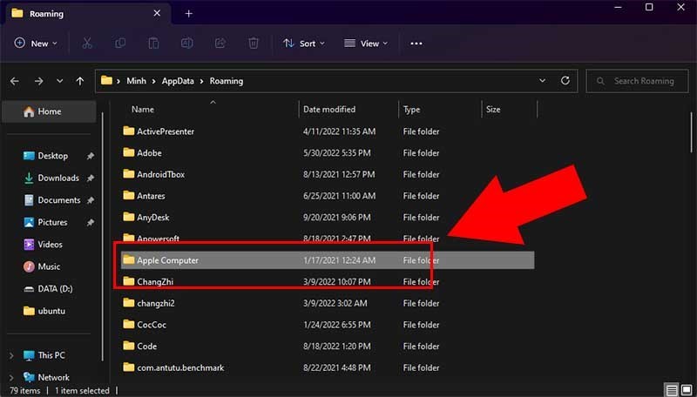Open the Sort dropdown menu

point(304,43)
